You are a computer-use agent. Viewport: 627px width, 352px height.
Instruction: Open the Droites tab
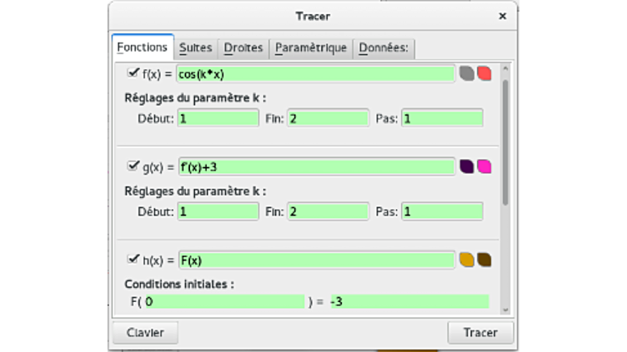243,47
